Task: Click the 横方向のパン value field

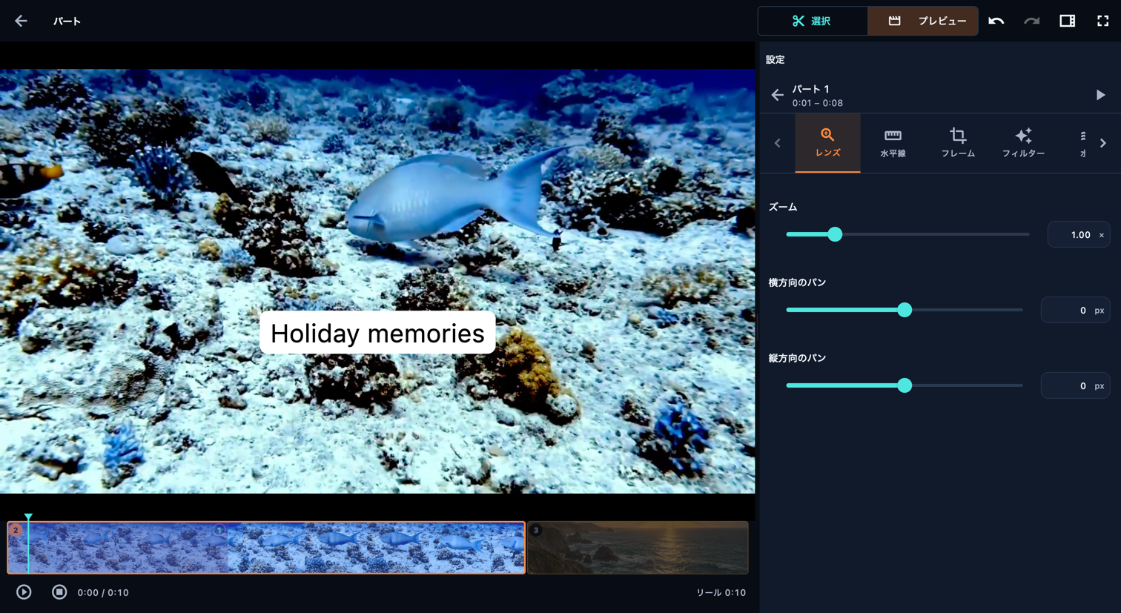Action: click(1075, 311)
